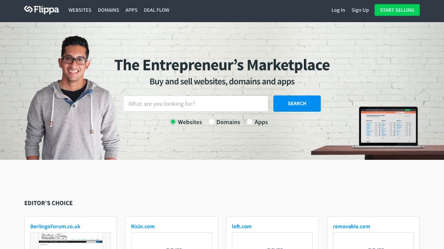The width and height of the screenshot is (444, 249).
Task: Open the Domains menu item
Action: (109, 10)
